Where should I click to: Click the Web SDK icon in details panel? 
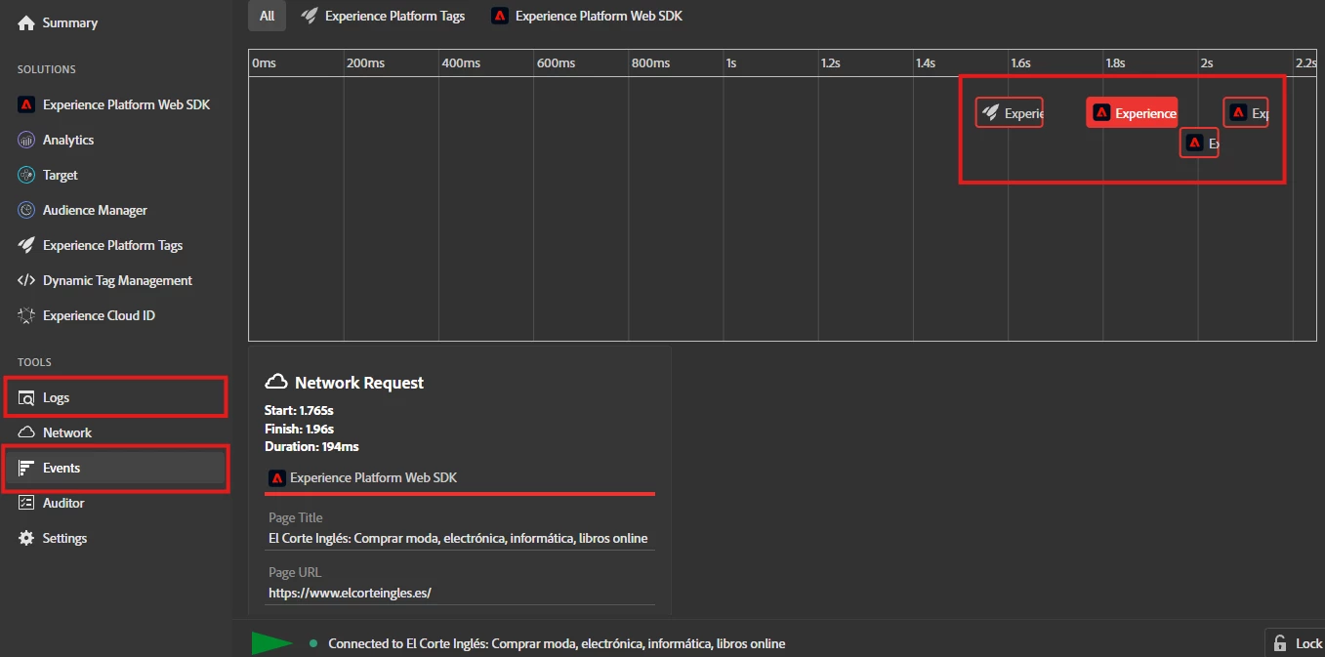pyautogui.click(x=276, y=477)
